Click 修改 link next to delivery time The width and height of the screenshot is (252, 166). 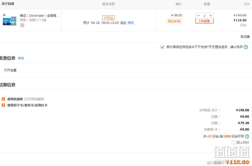(x=131, y=23)
